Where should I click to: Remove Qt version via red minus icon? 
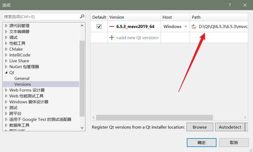[x=112, y=27]
